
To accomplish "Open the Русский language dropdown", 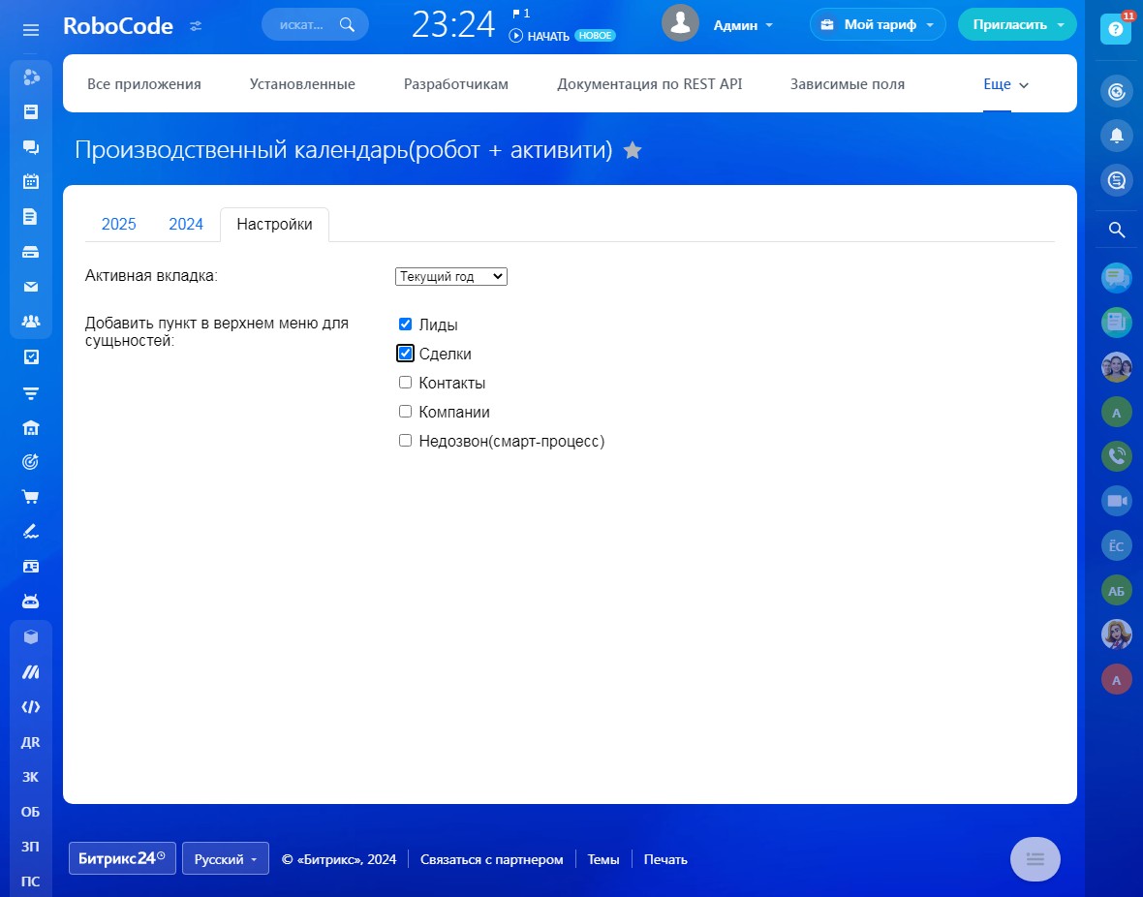I will coord(225,859).
